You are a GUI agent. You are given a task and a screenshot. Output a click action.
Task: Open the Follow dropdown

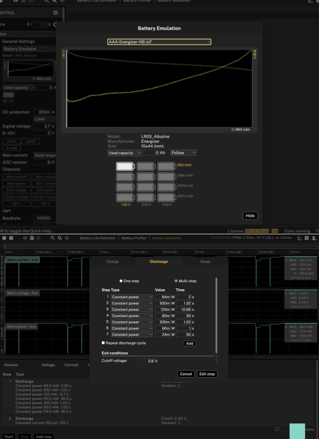(x=183, y=153)
